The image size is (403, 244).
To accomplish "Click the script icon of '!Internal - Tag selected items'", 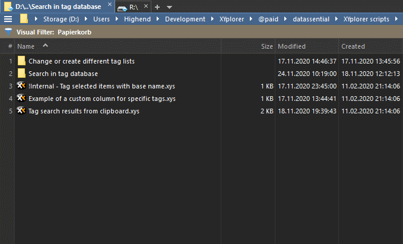I will tap(21, 86).
